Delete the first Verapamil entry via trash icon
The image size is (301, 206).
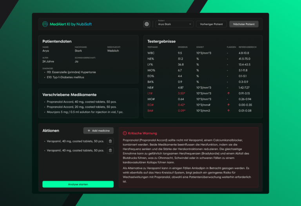(x=110, y=141)
